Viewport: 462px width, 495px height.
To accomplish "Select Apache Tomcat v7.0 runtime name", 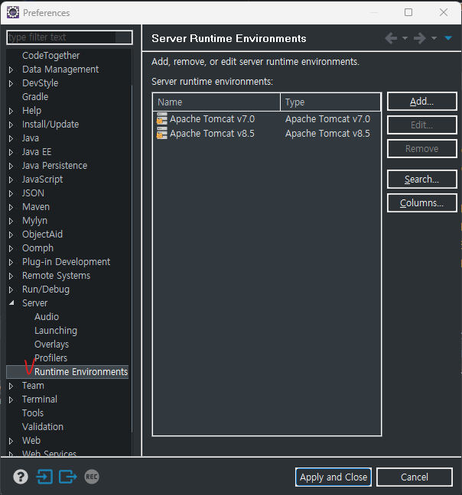I will click(212, 119).
